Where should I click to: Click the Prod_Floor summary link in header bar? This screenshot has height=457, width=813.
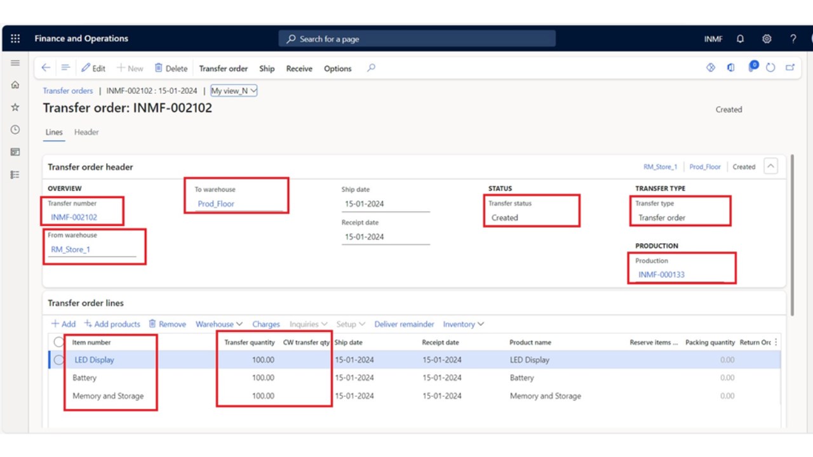pyautogui.click(x=705, y=167)
